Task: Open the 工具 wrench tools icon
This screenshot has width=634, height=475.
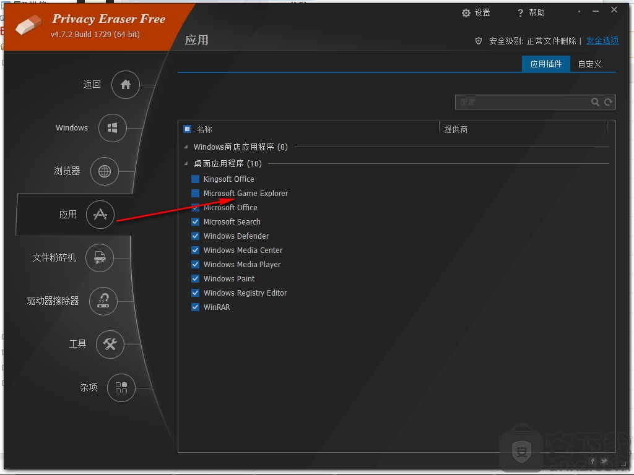Action: pos(110,344)
